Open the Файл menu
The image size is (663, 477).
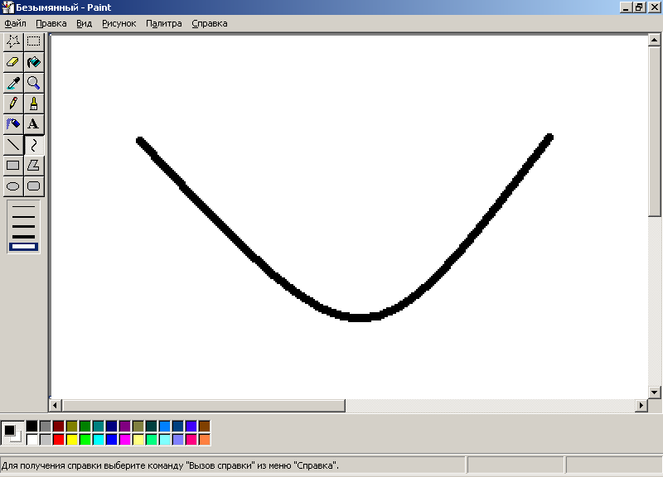pyautogui.click(x=15, y=24)
